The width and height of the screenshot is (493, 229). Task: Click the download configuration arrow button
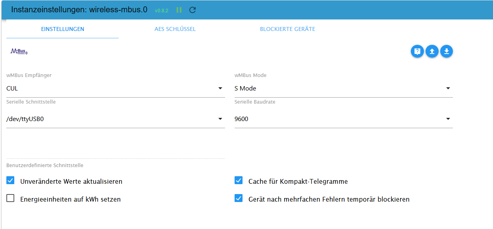click(x=447, y=51)
